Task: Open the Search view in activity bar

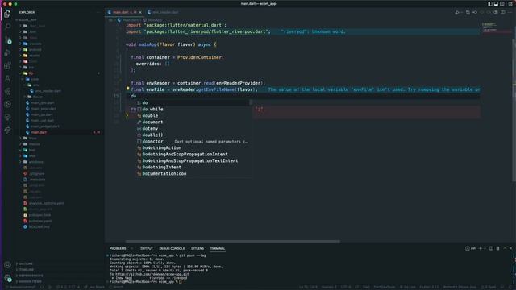Action: pyautogui.click(x=7, y=27)
